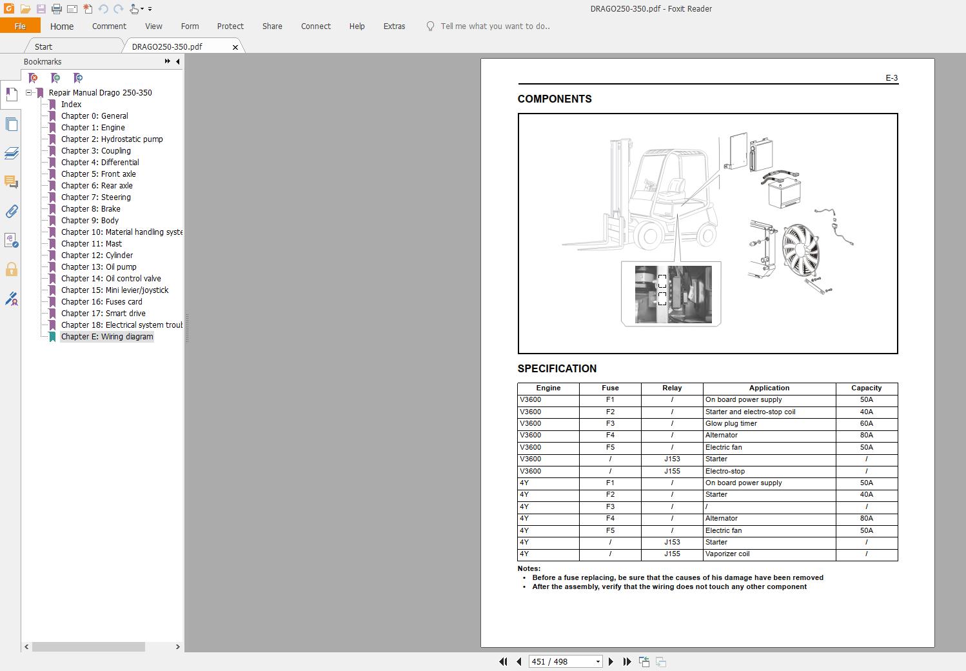Image resolution: width=966 pixels, height=671 pixels.
Task: Select Chapter 16: Fuses card bookmark
Action: click(101, 301)
